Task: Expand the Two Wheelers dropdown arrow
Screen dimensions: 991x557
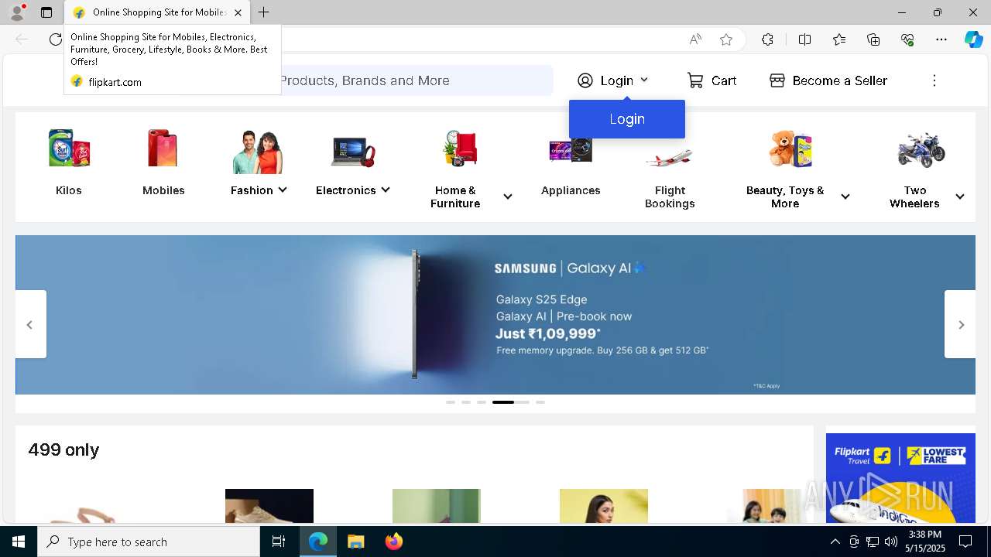Action: (x=960, y=196)
